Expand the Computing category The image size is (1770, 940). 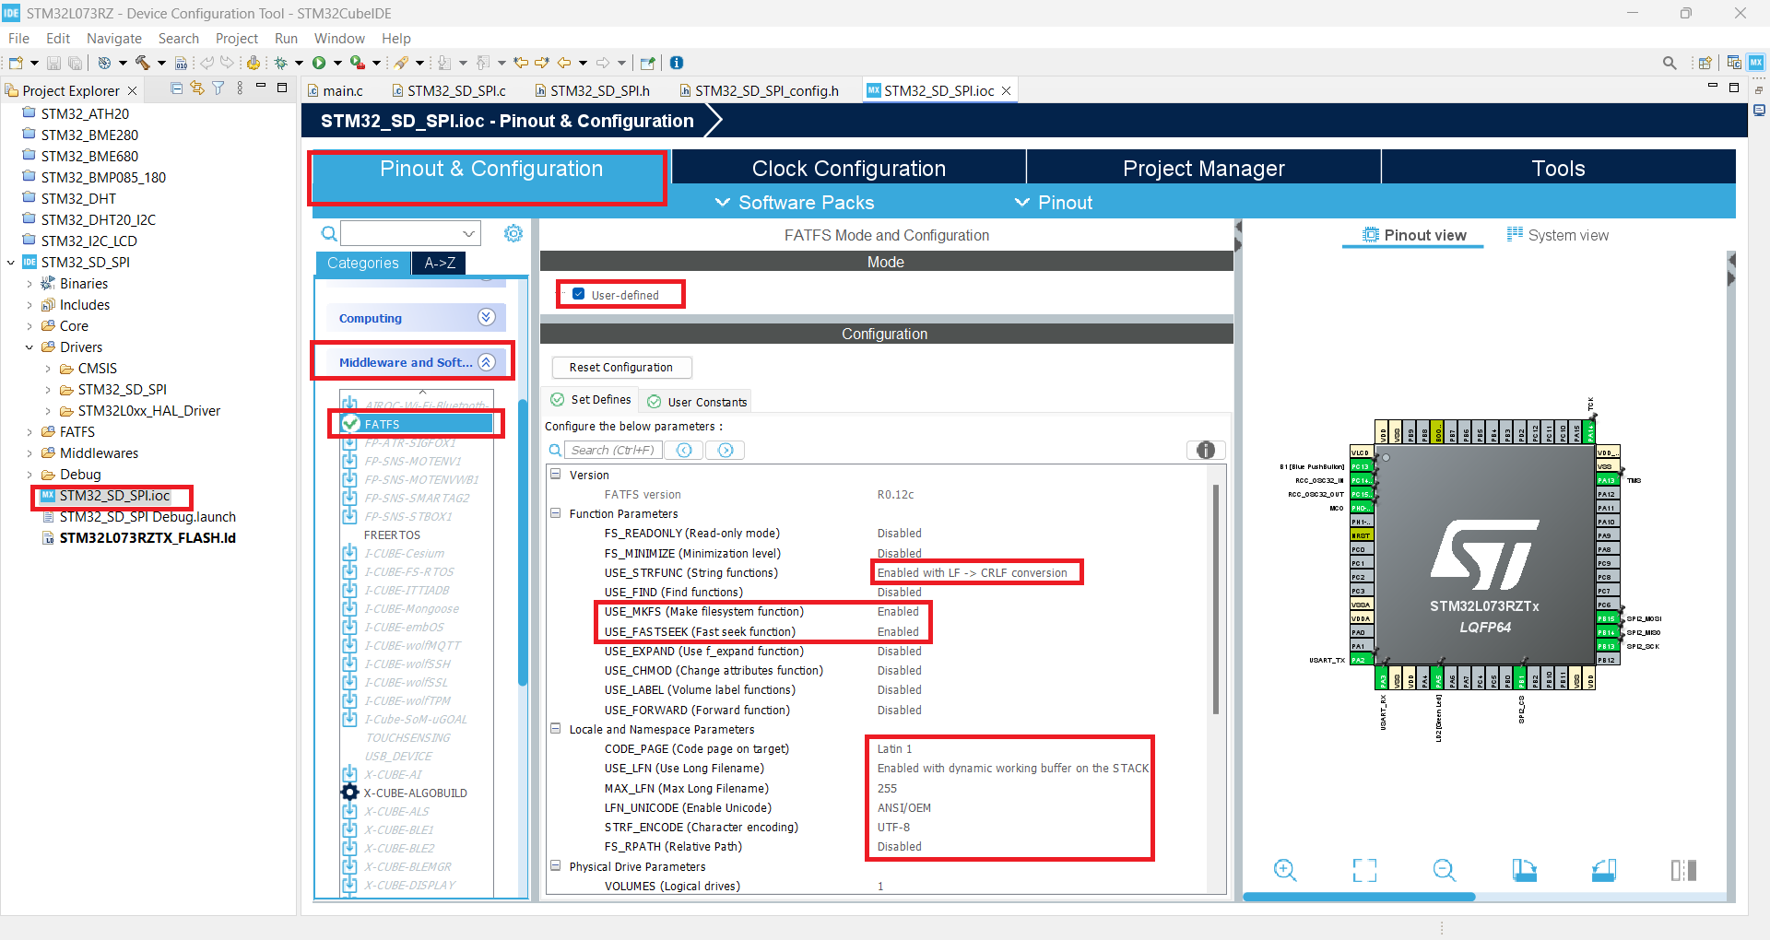pos(487,317)
